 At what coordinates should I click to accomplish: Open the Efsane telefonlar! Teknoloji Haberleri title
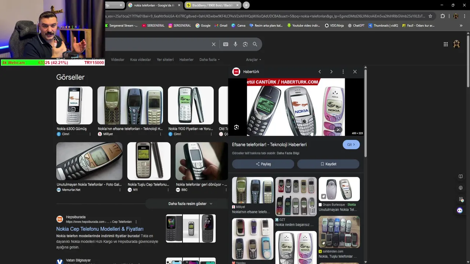point(269,145)
